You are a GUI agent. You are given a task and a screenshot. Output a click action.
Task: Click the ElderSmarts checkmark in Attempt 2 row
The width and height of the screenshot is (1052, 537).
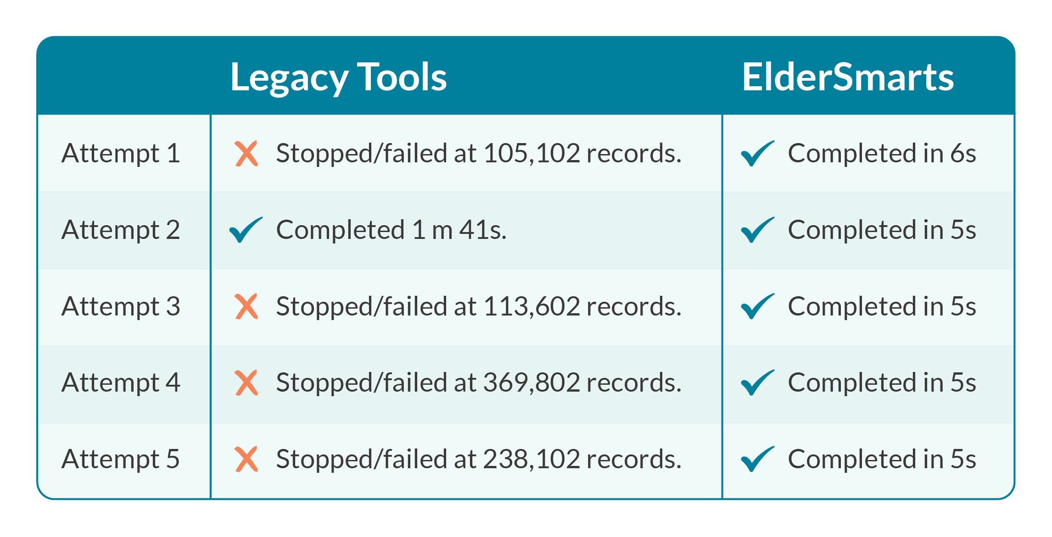coord(758,229)
